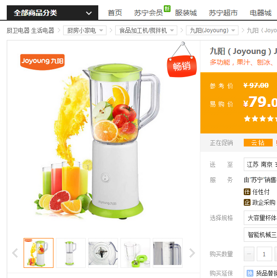Click the 换 货品替换 warranty icon
The height and width of the screenshot is (278, 277).
coord(250,273)
